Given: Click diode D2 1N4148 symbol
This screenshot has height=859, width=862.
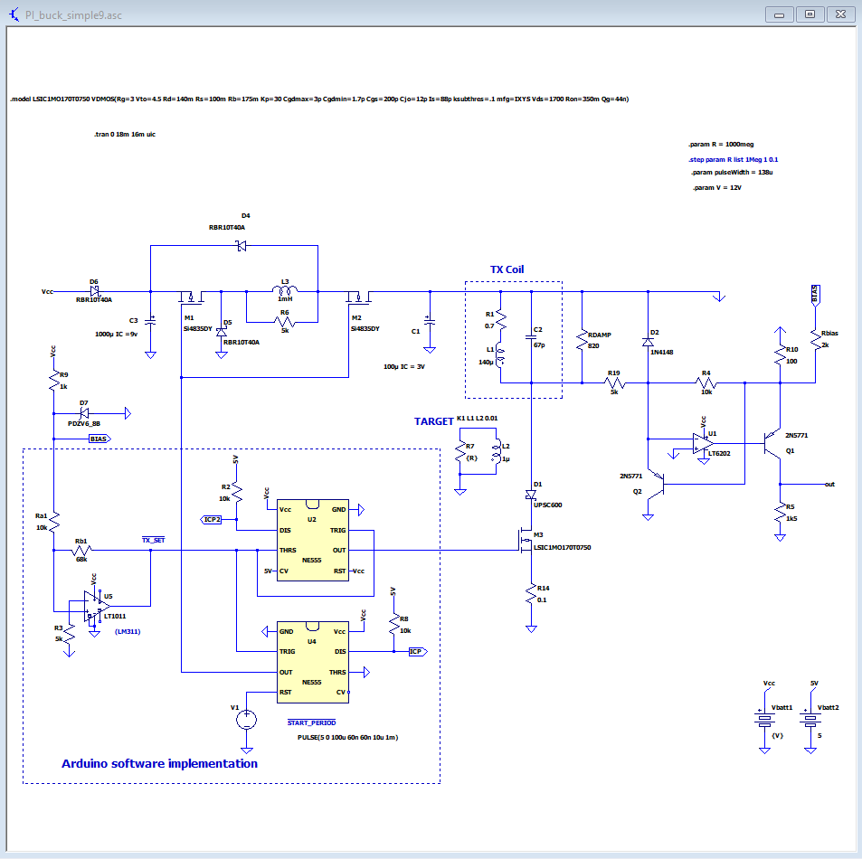Looking at the screenshot, I should tap(649, 342).
